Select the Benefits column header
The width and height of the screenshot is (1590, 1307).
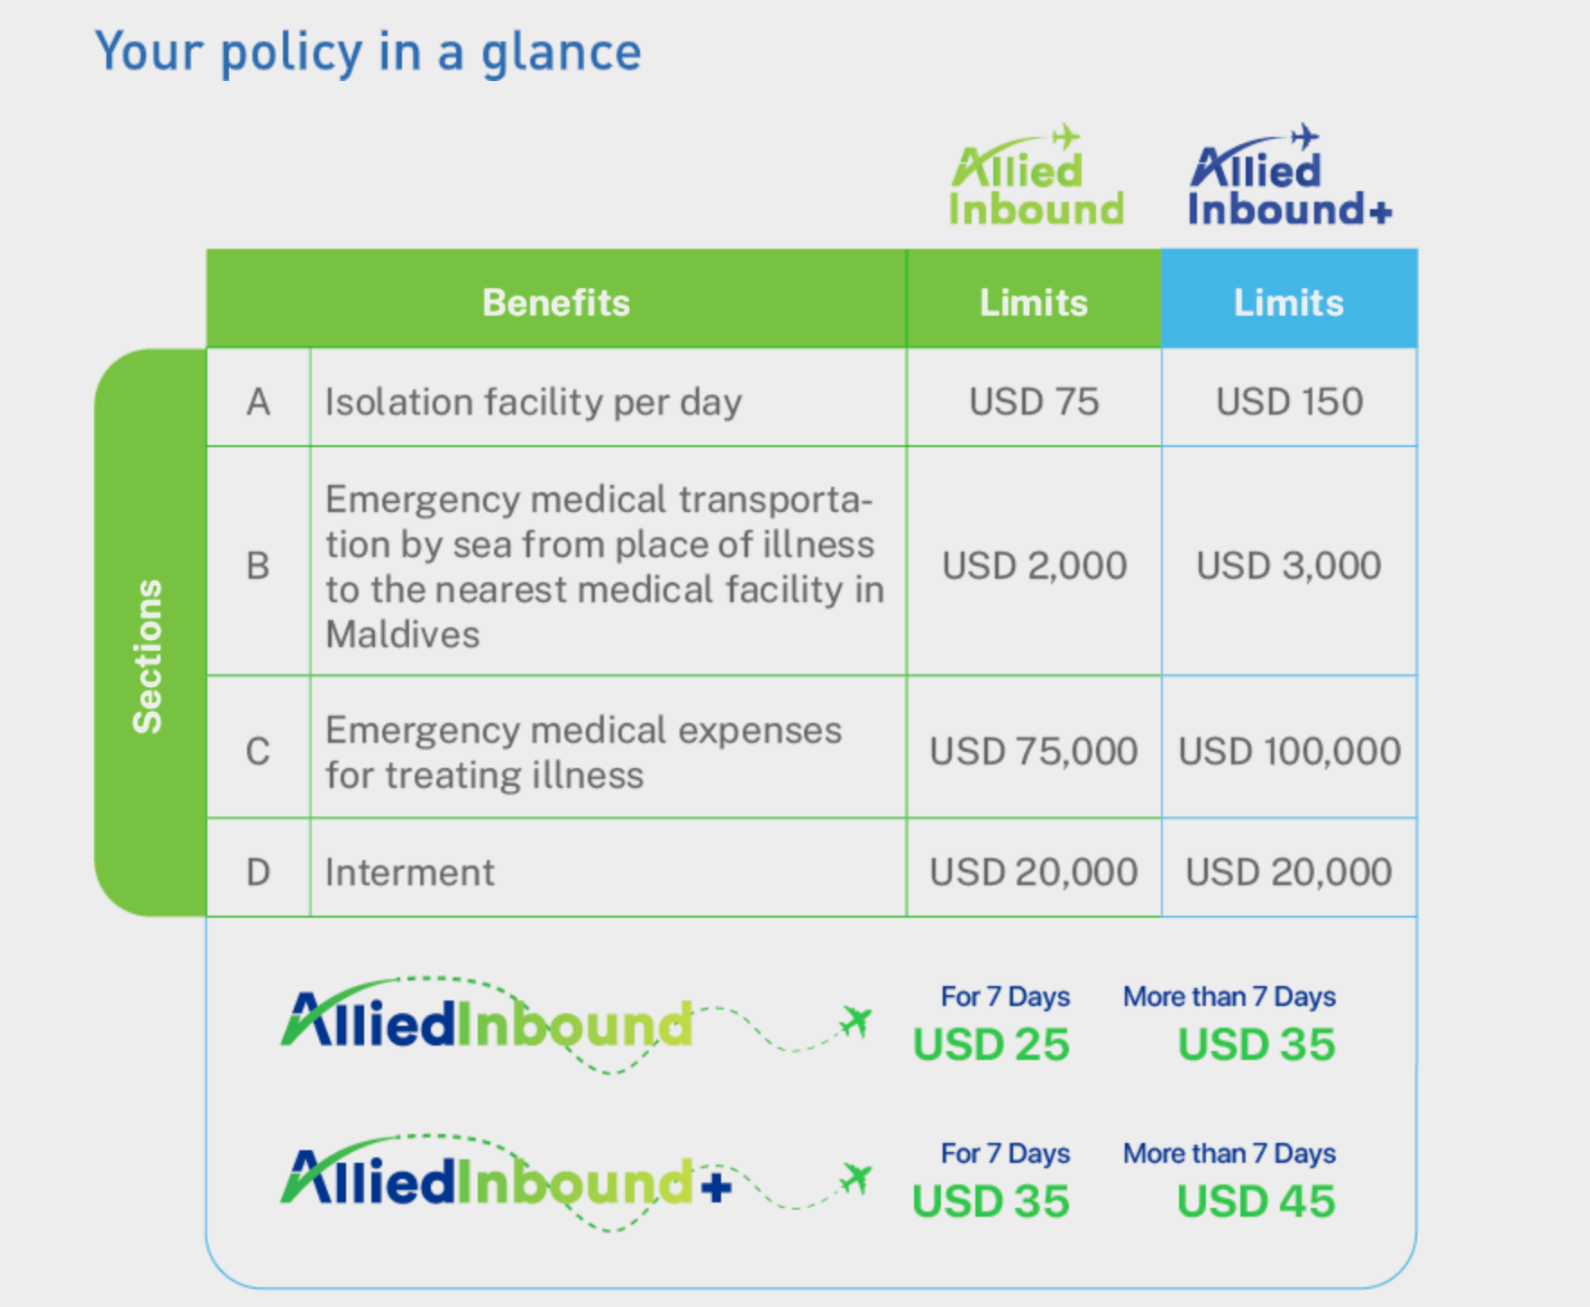556,303
